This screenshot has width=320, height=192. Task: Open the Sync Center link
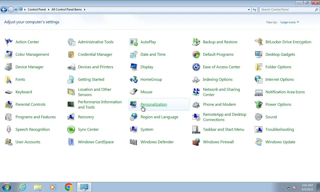click(88, 129)
